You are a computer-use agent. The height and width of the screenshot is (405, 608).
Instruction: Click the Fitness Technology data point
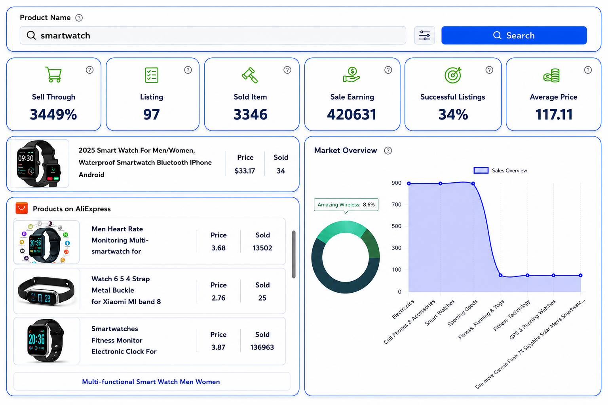coord(527,275)
